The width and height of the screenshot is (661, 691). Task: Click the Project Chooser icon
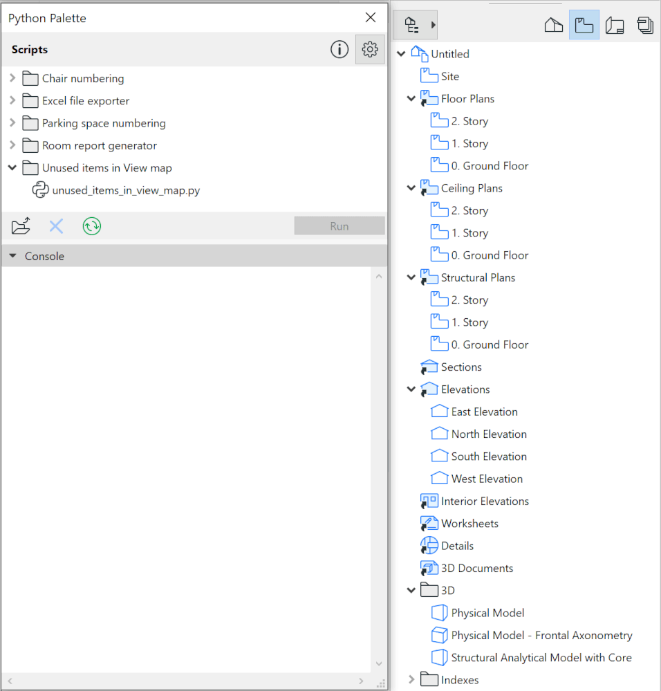[x=412, y=24]
